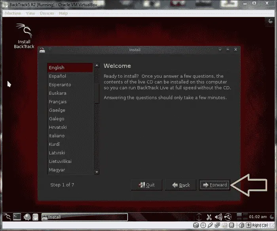Viewport: 277px width, 231px height.
Task: Open the clipboard scissors tray icon
Action: (x=209, y=217)
